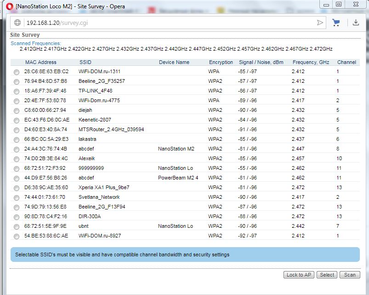Viewport: 369px width, 295px height.
Task: Select radio button for DIR-300A
Action: point(17,217)
